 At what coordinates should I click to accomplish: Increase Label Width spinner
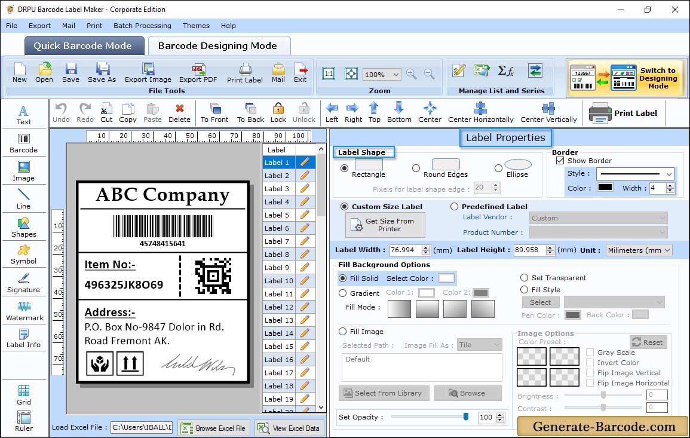(x=425, y=247)
